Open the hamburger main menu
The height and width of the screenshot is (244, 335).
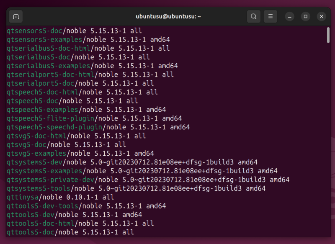click(271, 16)
